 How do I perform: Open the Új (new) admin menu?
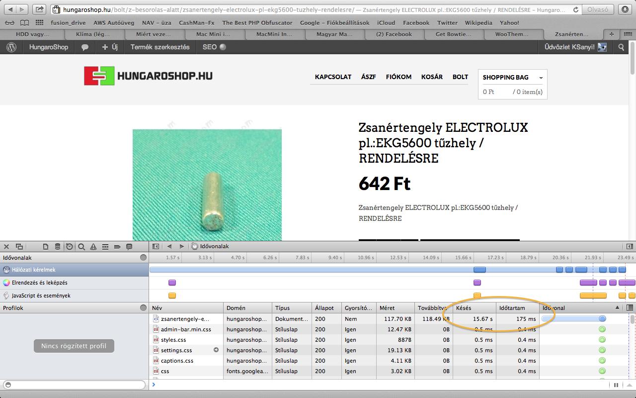click(x=110, y=47)
